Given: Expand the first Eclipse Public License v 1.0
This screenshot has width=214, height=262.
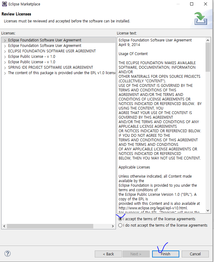Looking at the screenshot, I should [5, 57].
